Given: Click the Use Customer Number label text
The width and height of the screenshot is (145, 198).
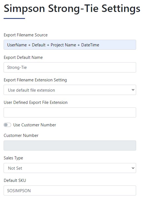Looking at the screenshot, I should point(35,125).
